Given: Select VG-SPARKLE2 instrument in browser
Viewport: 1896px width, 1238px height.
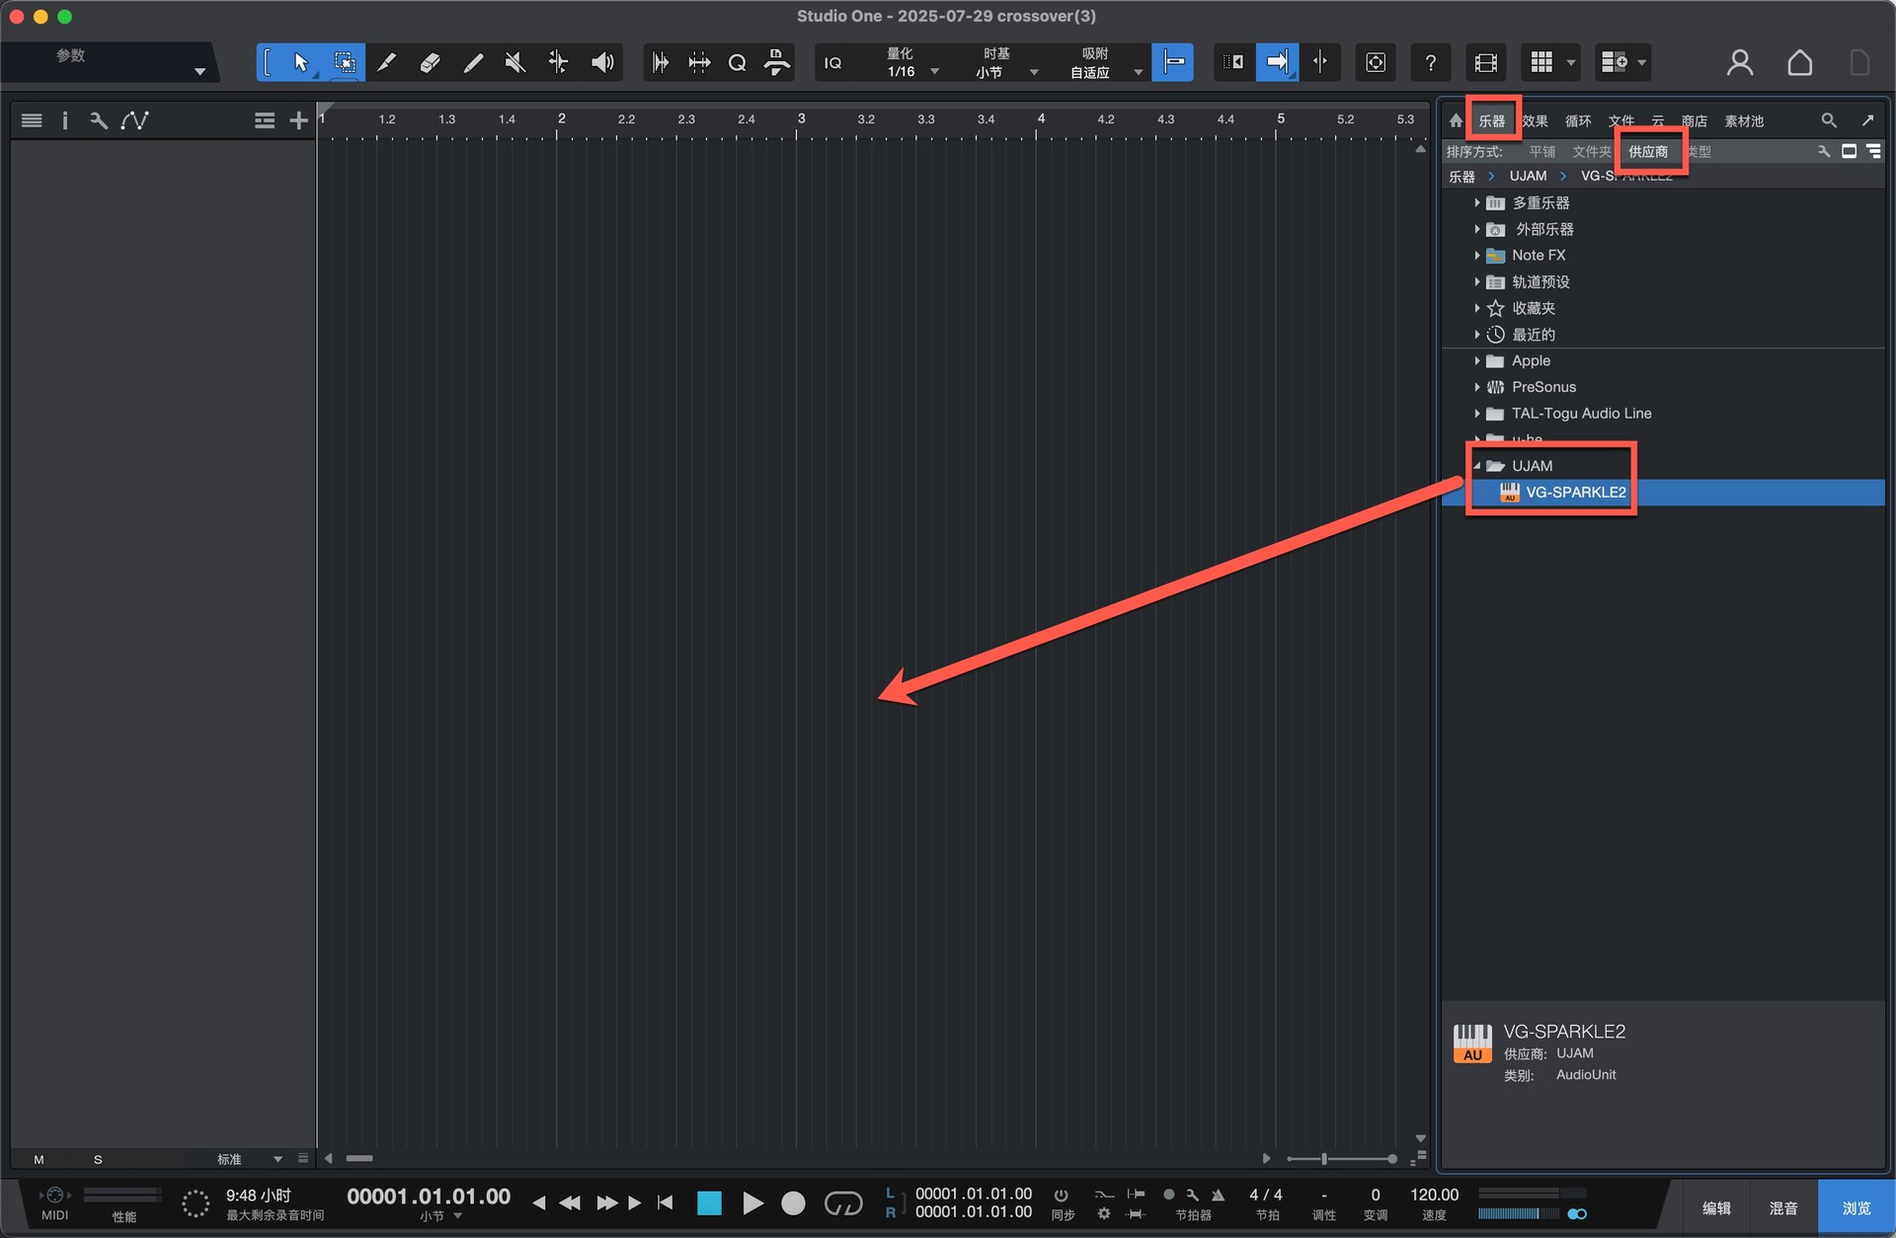Looking at the screenshot, I should (1664, 493).
